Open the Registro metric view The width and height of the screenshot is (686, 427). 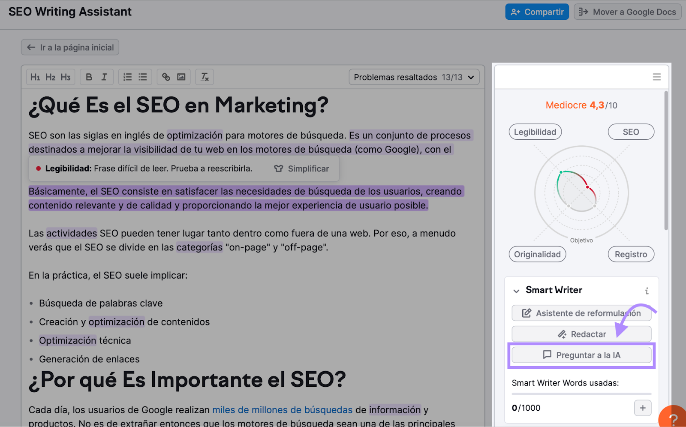(631, 254)
